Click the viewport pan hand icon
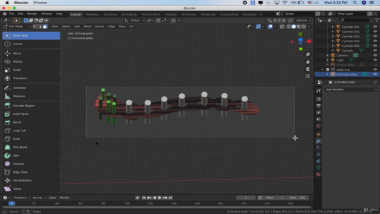 [x=308, y=62]
